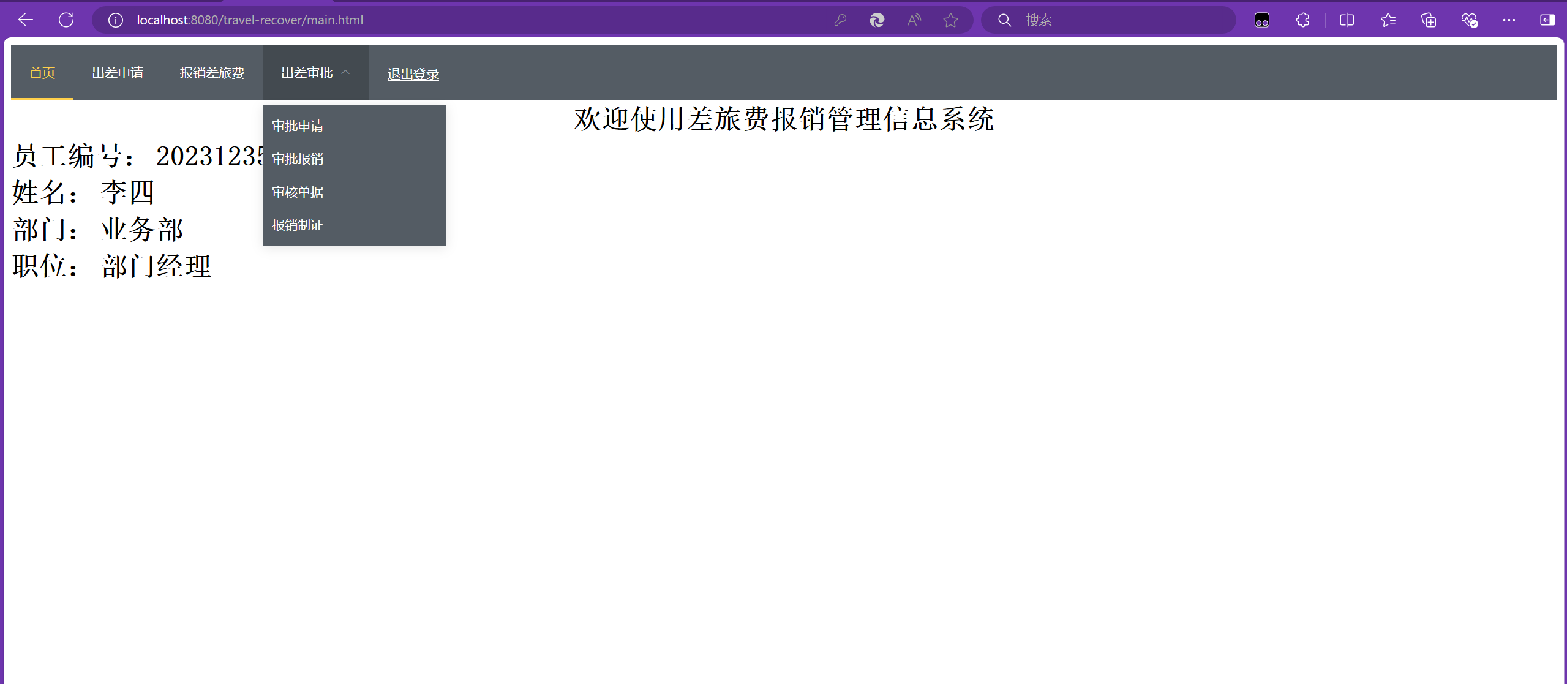Viewport: 1567px width, 684px height.
Task: Reload the page with refresh icon
Action: coord(66,20)
